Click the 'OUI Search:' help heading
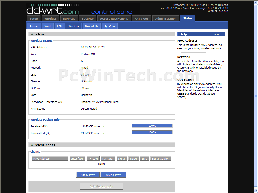The height and width of the screenshot is (193, 258). coord(186,80)
